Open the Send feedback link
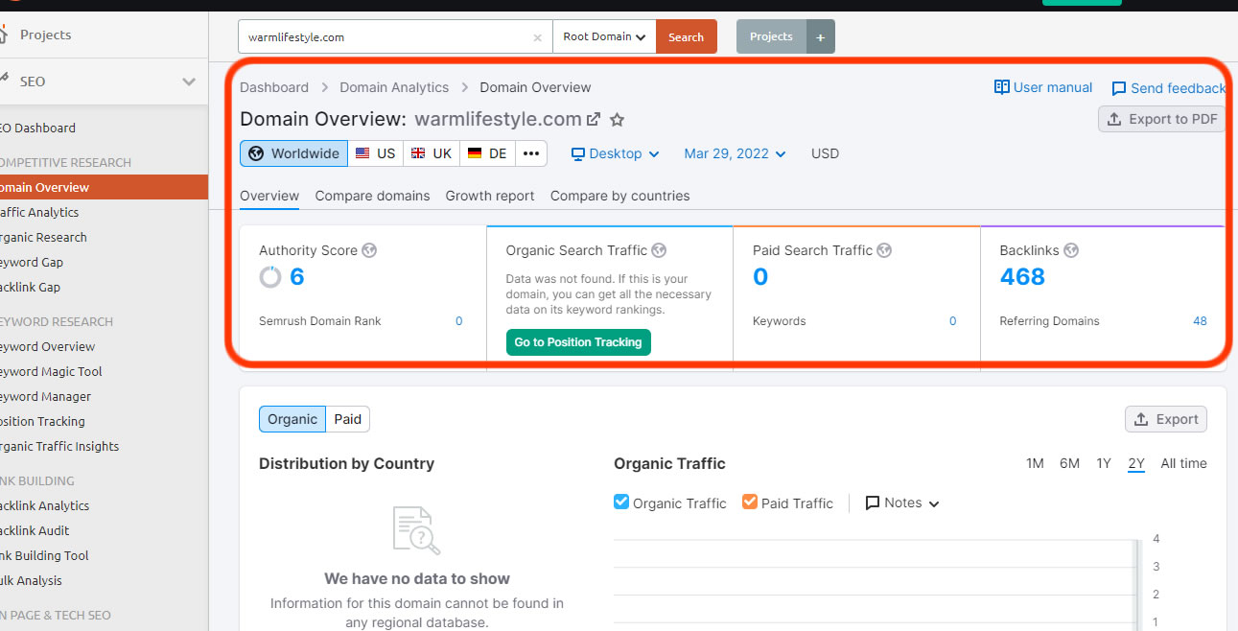The image size is (1238, 631). (x=1168, y=88)
